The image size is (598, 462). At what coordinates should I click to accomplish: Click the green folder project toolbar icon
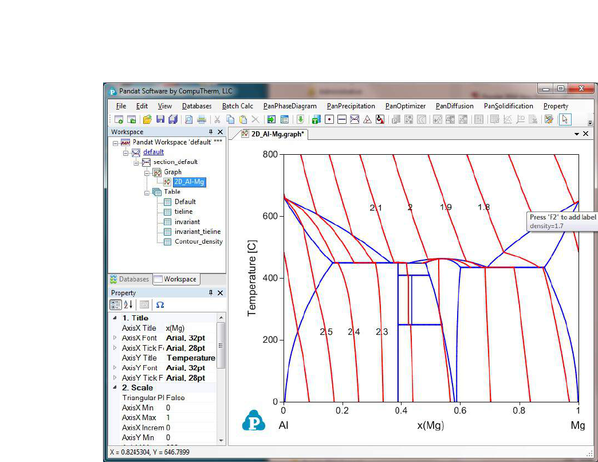[x=132, y=119]
